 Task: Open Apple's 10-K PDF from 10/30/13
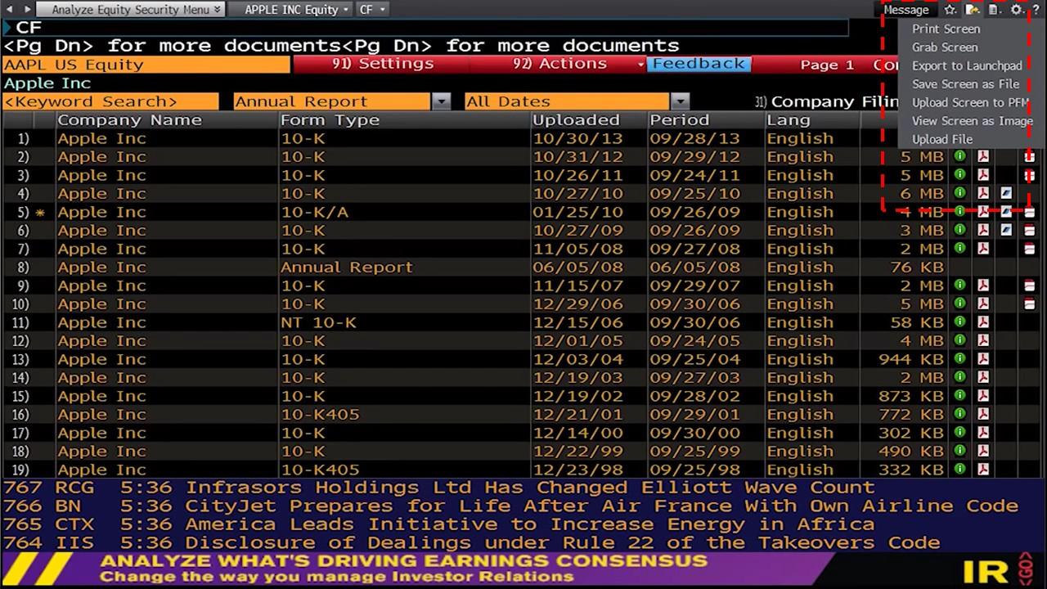coord(983,138)
